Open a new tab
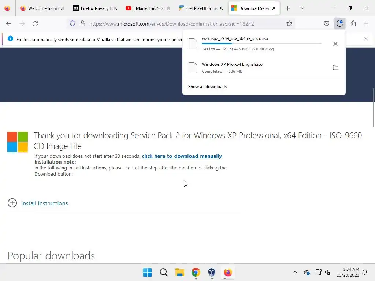Image resolution: width=375 pixels, height=281 pixels. tap(288, 8)
